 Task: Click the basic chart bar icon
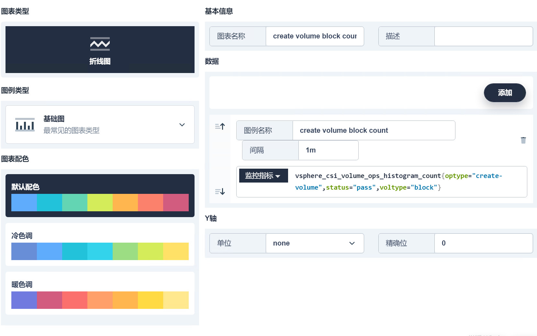[x=25, y=124]
